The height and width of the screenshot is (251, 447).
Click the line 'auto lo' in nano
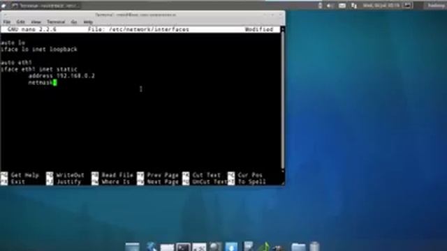tap(13, 43)
